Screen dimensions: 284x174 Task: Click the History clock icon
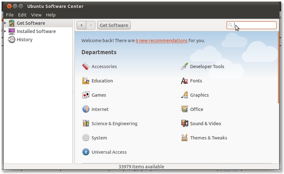[12, 40]
